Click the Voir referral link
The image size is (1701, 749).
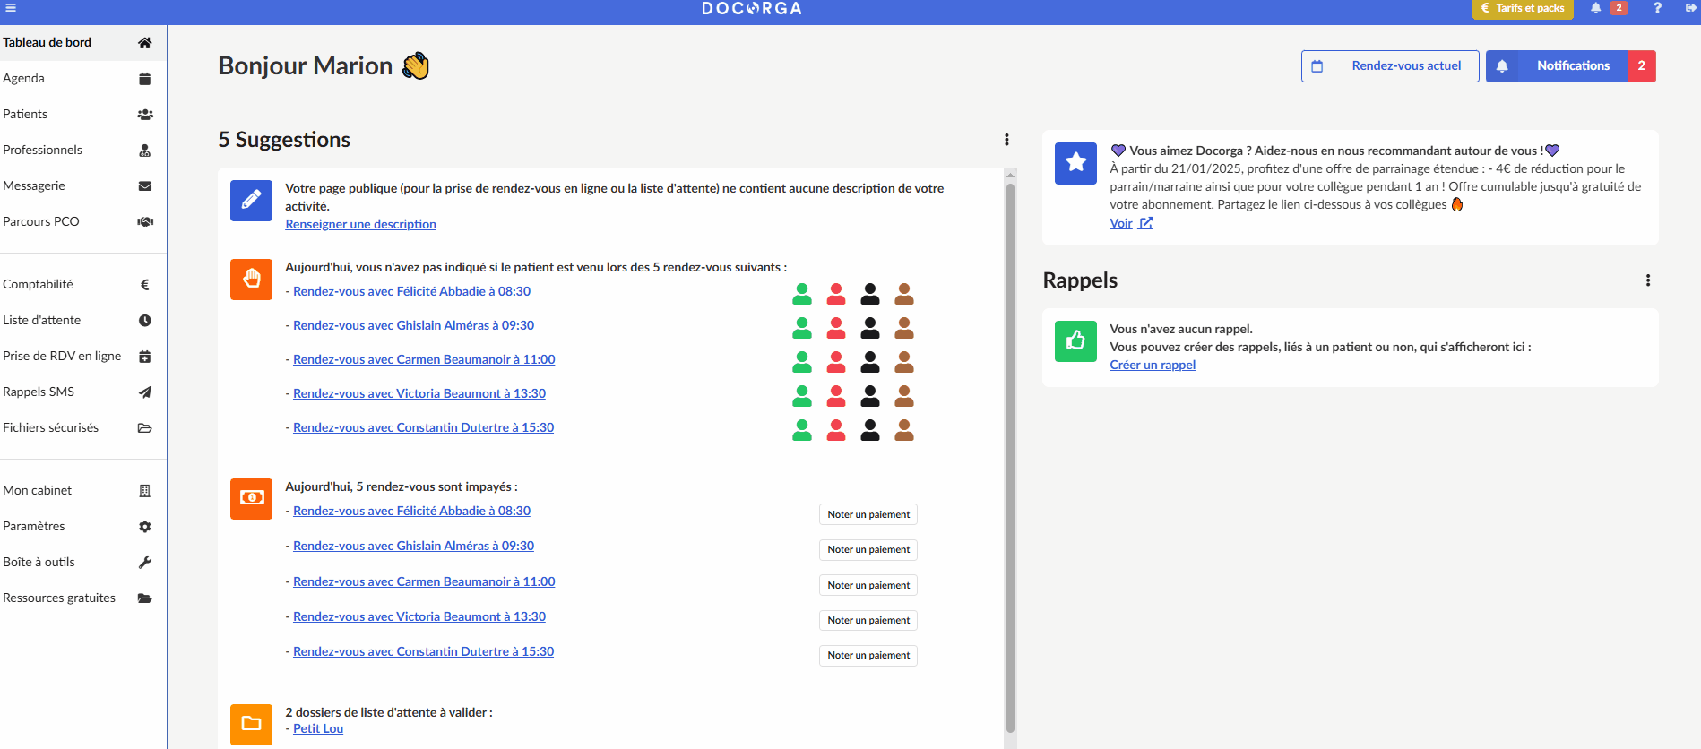tap(1131, 223)
